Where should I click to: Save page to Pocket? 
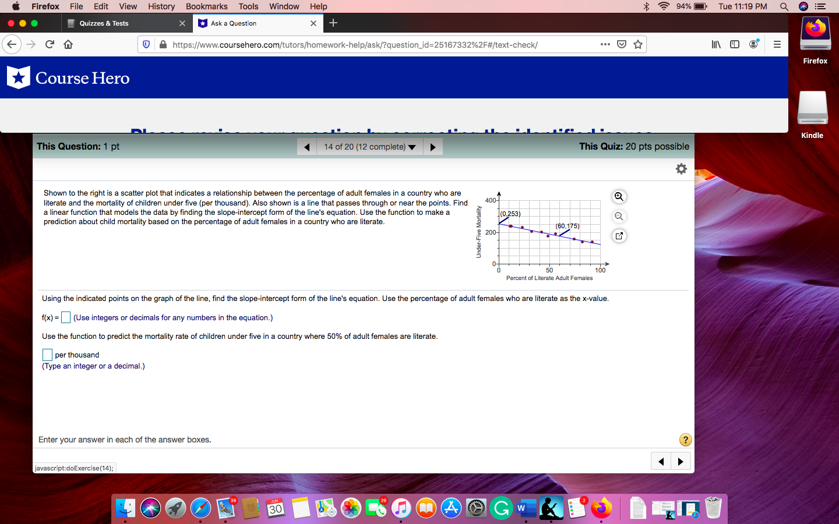622,44
